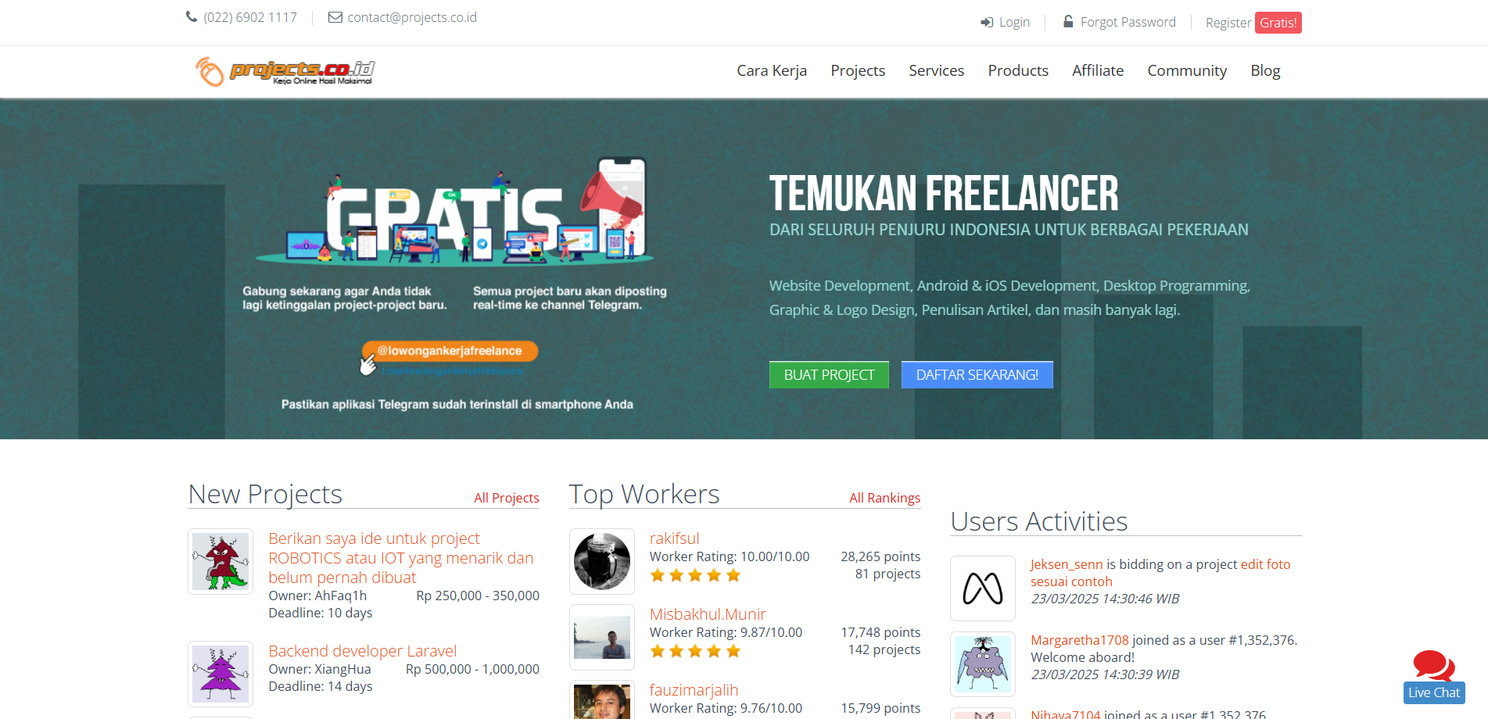Open All Rankings under Top Workers
This screenshot has width=1488, height=719.
point(884,498)
